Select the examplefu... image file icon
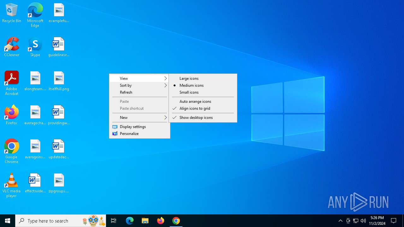The height and width of the screenshot is (227, 404). tap(59, 13)
